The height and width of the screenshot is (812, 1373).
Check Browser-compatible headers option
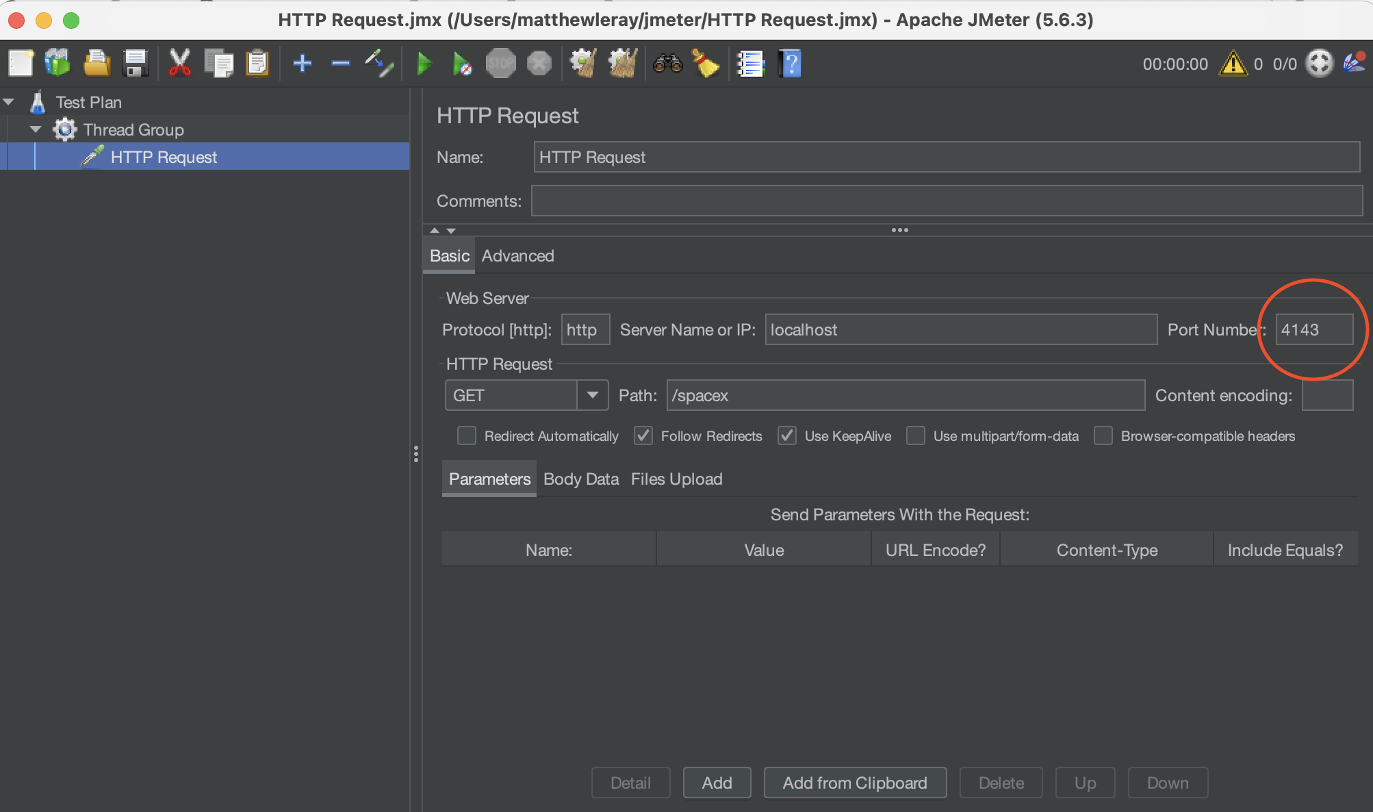[1103, 435]
